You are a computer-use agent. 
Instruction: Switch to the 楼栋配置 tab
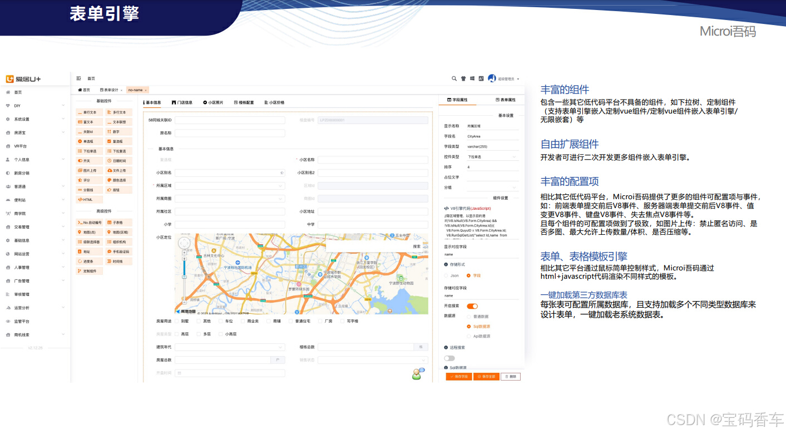244,102
